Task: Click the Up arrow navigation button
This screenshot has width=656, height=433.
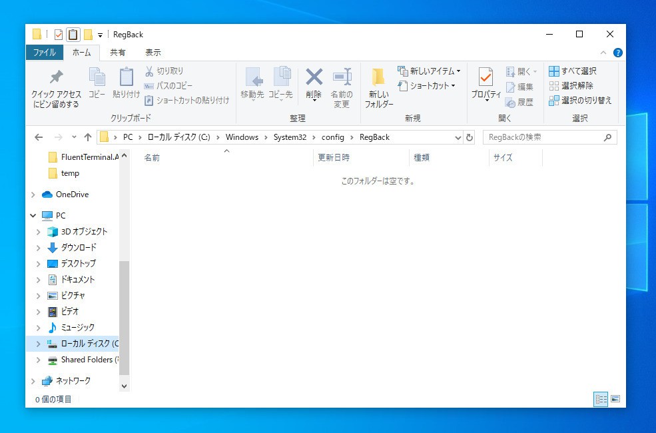Action: pos(87,137)
